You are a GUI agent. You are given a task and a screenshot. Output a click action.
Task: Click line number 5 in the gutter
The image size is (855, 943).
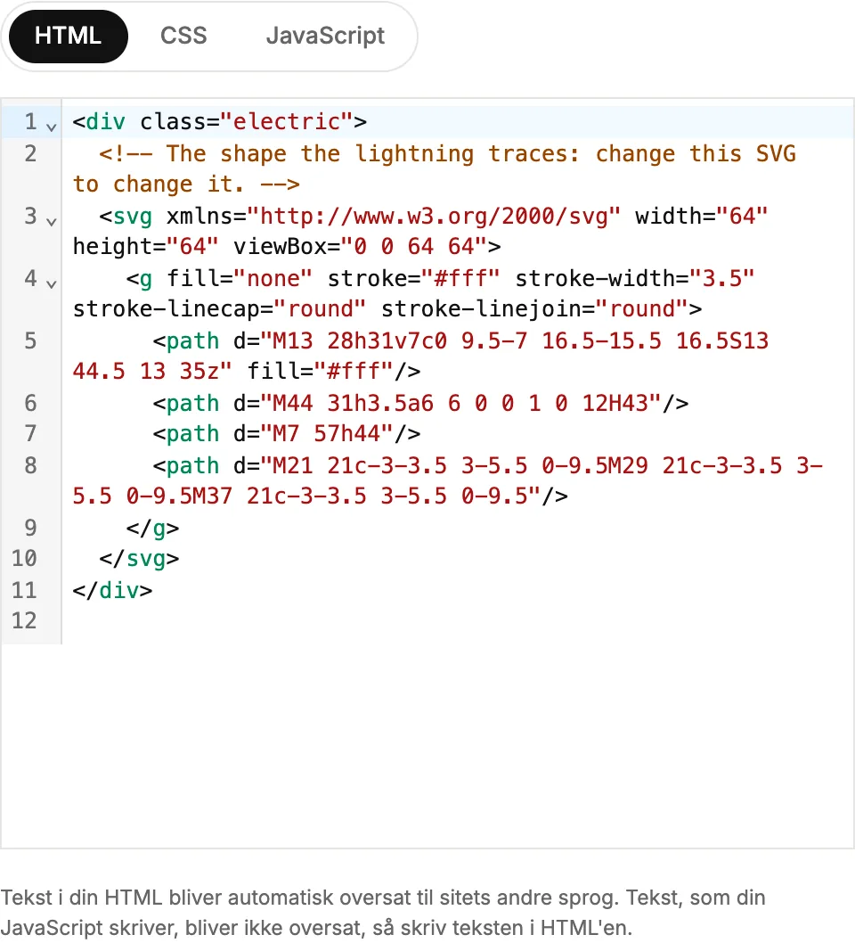pos(30,340)
